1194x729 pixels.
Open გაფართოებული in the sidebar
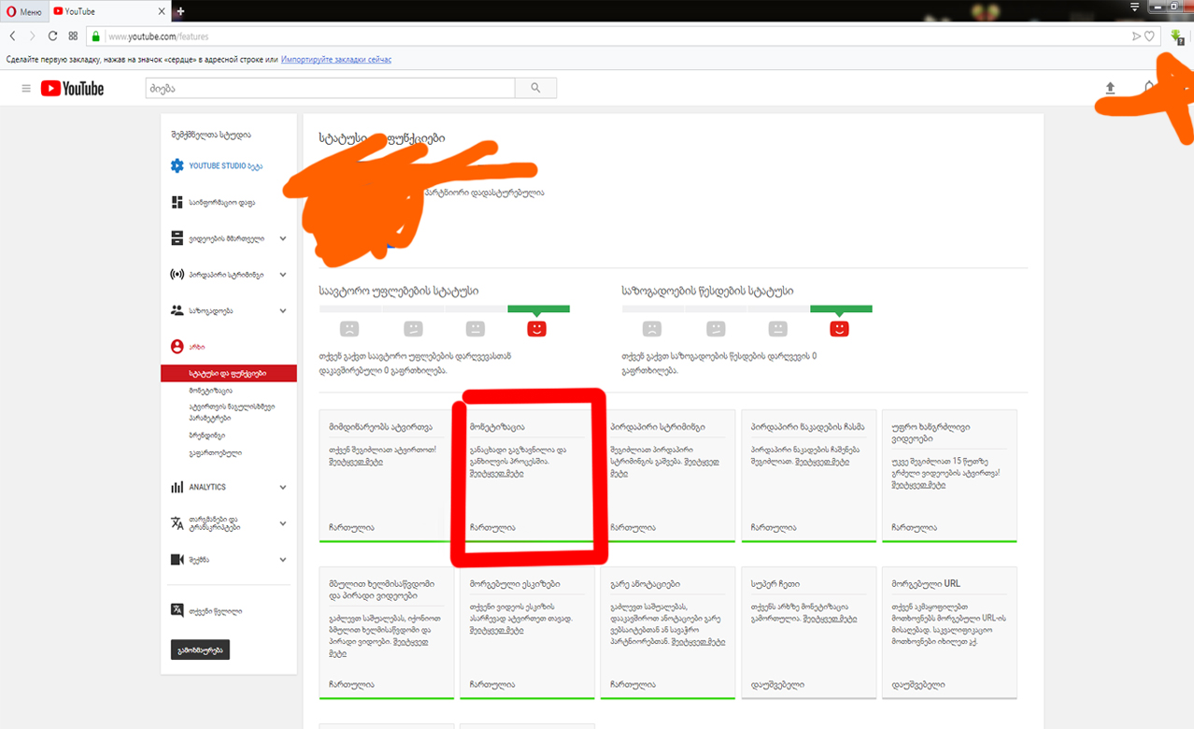tap(215, 453)
